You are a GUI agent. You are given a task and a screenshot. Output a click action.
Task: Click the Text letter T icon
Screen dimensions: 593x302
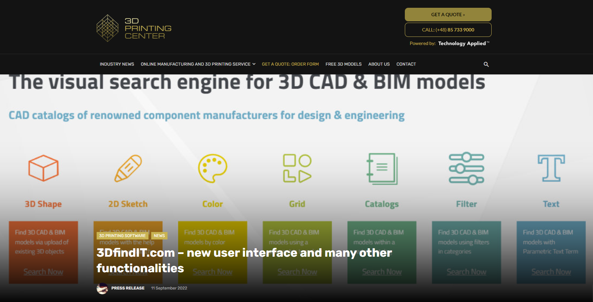(551, 168)
